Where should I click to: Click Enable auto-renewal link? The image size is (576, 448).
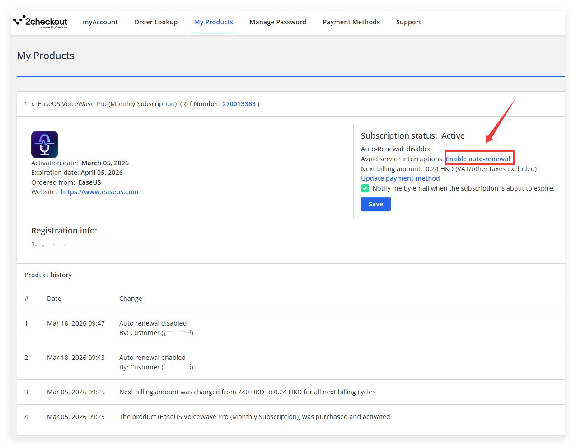tap(478, 159)
